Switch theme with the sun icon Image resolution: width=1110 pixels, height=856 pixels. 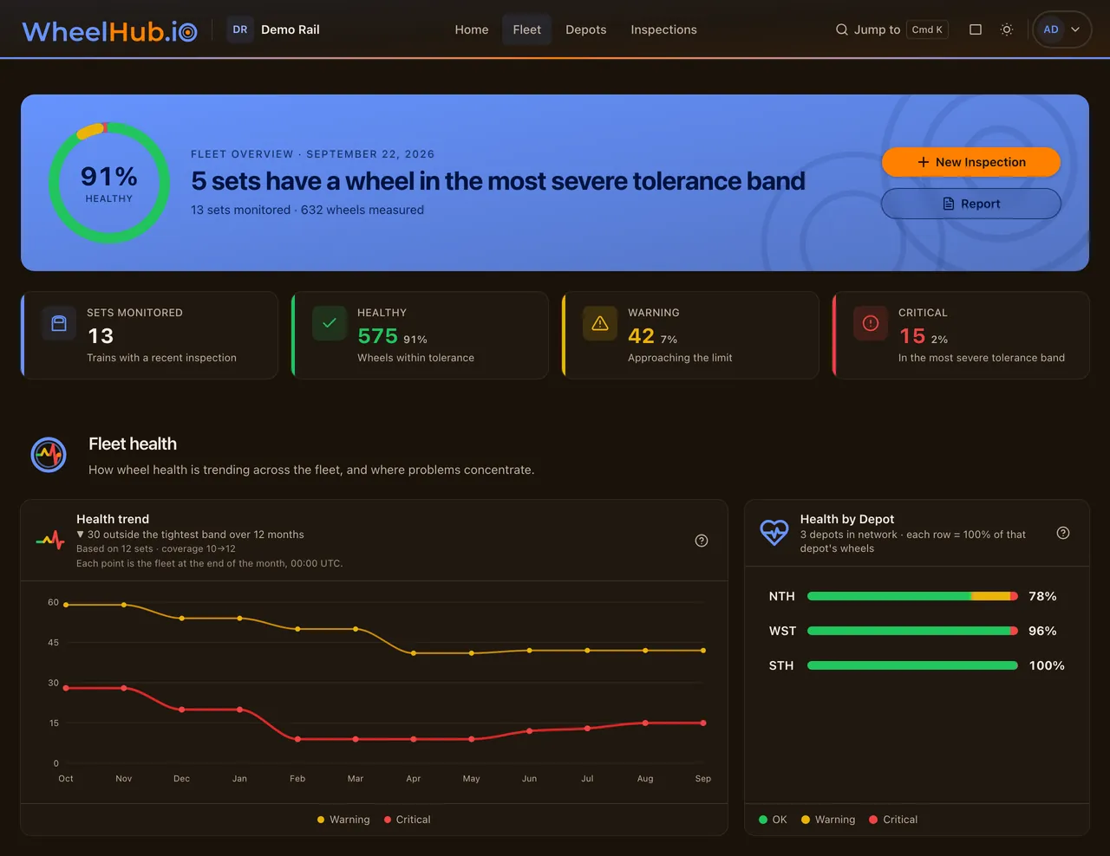tap(1007, 29)
